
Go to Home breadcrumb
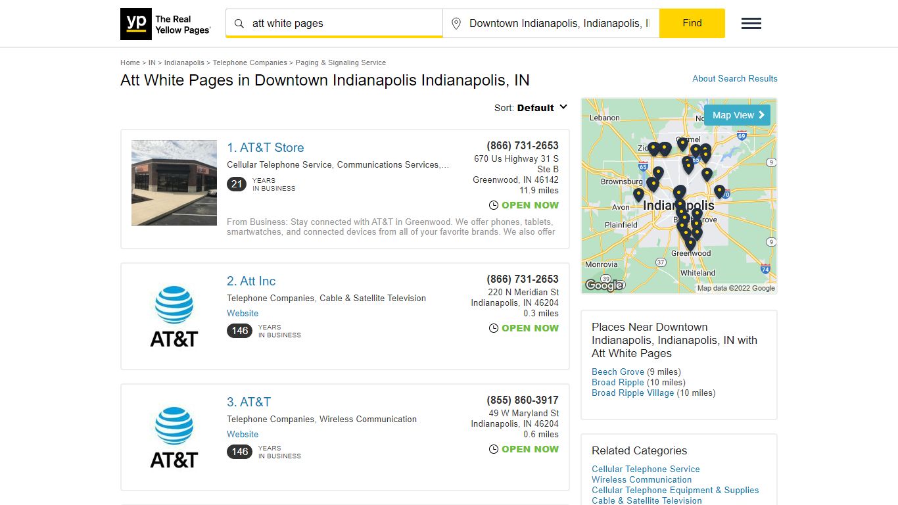[130, 62]
